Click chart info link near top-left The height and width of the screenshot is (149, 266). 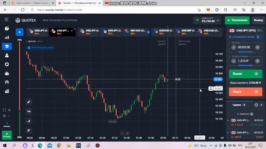point(40,48)
